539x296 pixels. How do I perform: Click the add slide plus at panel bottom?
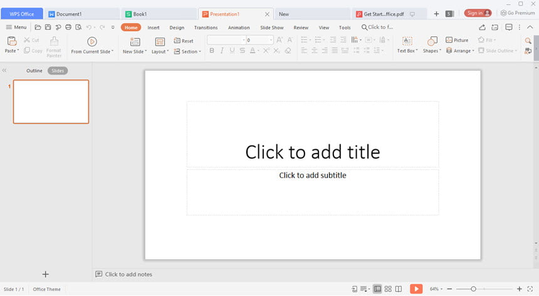click(45, 274)
